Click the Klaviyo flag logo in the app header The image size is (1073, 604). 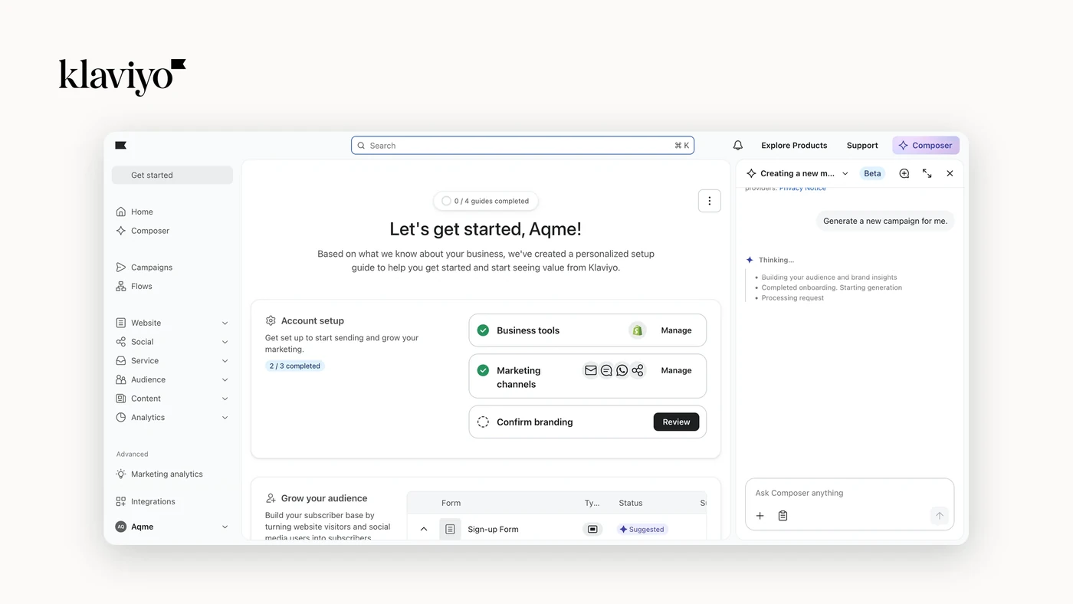[120, 145]
